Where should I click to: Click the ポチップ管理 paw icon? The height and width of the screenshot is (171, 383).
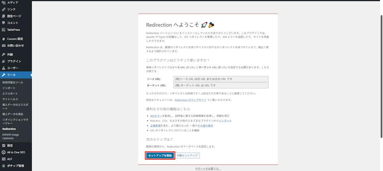(x=3, y=166)
